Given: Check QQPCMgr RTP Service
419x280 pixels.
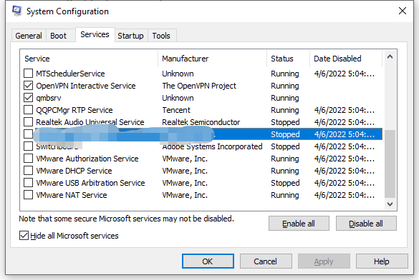Looking at the screenshot, I should click(29, 110).
